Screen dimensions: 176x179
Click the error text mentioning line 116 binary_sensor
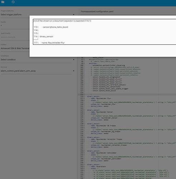click(x=44, y=37)
